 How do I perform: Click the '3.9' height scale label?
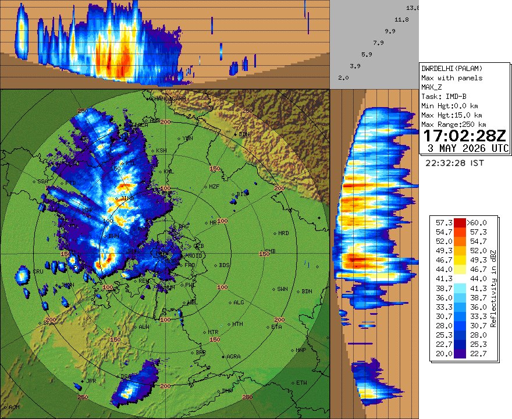pyautogui.click(x=355, y=66)
